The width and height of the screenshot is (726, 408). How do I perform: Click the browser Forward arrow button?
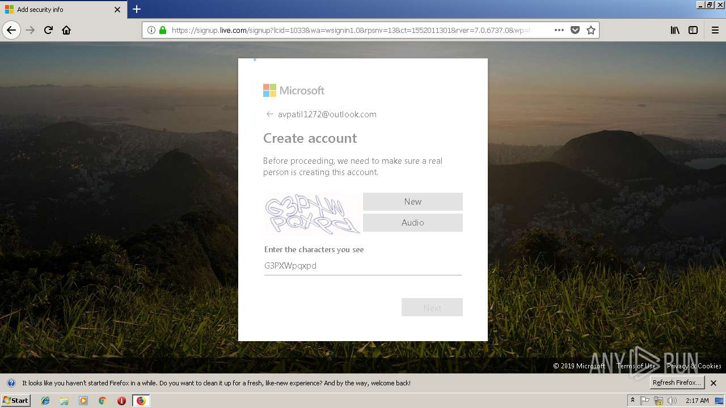tap(31, 30)
